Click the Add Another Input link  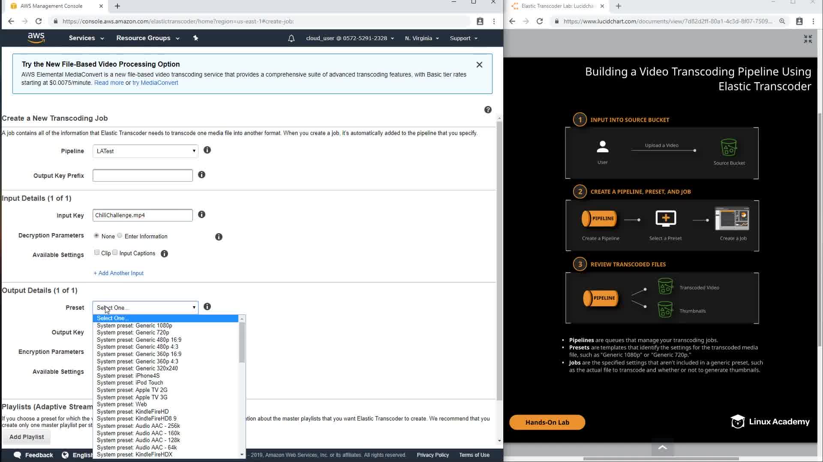119,273
